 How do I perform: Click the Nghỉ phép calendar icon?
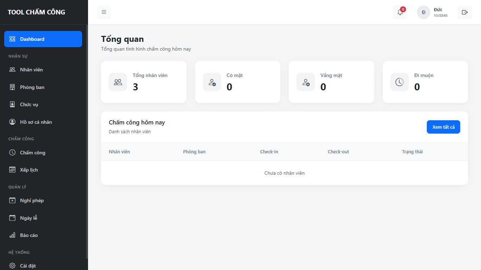click(x=12, y=200)
